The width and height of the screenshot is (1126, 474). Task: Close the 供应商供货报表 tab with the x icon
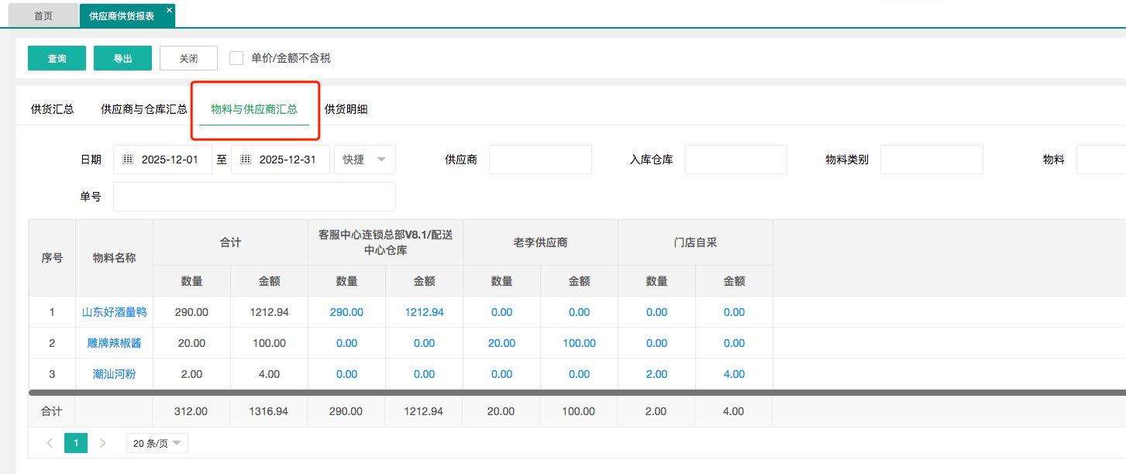pos(169,10)
